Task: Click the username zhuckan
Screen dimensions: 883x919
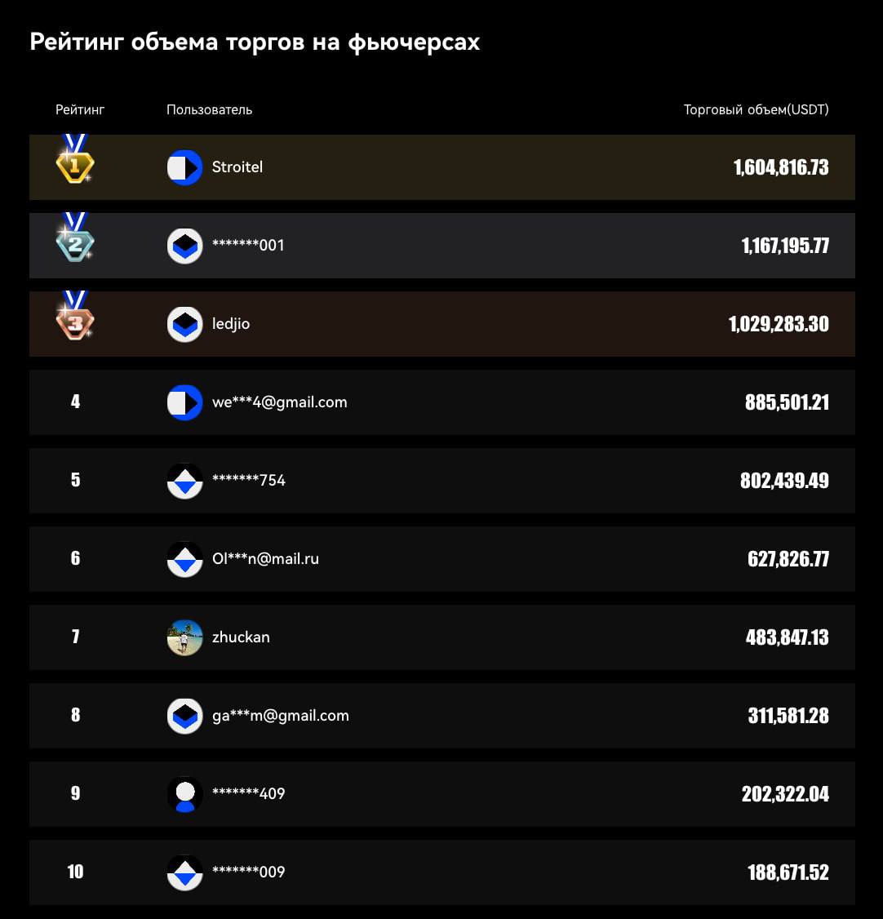Action: (241, 637)
